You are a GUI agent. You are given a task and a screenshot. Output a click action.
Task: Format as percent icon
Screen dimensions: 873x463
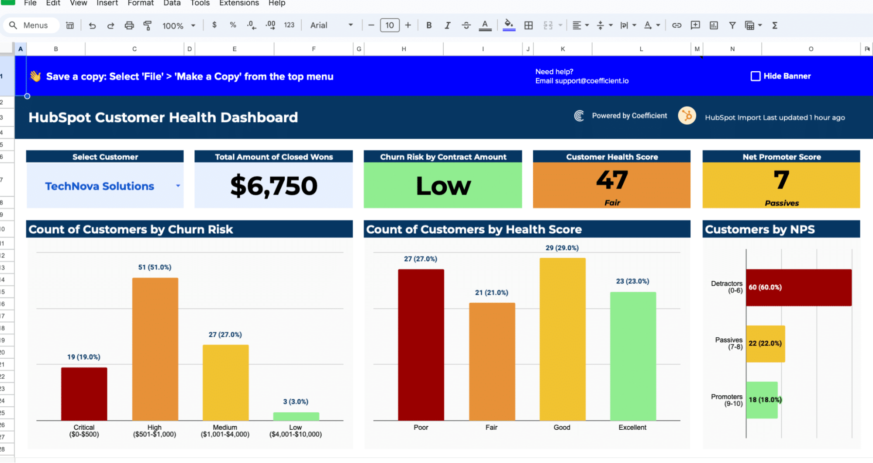coord(233,25)
